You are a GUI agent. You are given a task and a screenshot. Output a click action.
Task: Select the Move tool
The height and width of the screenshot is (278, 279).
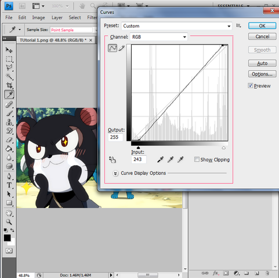click(9, 50)
